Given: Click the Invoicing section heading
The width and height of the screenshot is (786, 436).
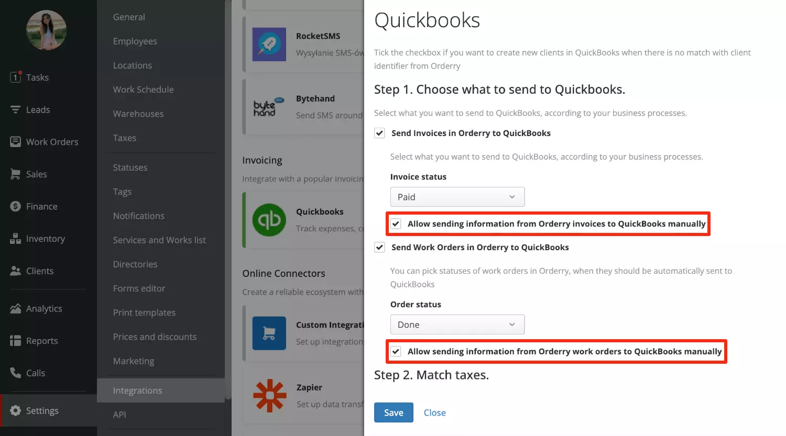Looking at the screenshot, I should pos(262,160).
